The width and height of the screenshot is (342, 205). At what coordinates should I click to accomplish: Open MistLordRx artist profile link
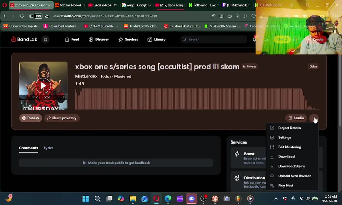coord(86,76)
